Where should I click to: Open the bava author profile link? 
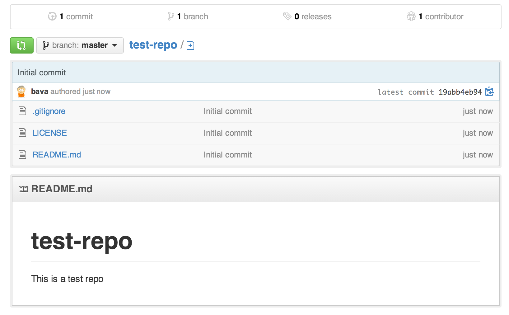click(40, 92)
